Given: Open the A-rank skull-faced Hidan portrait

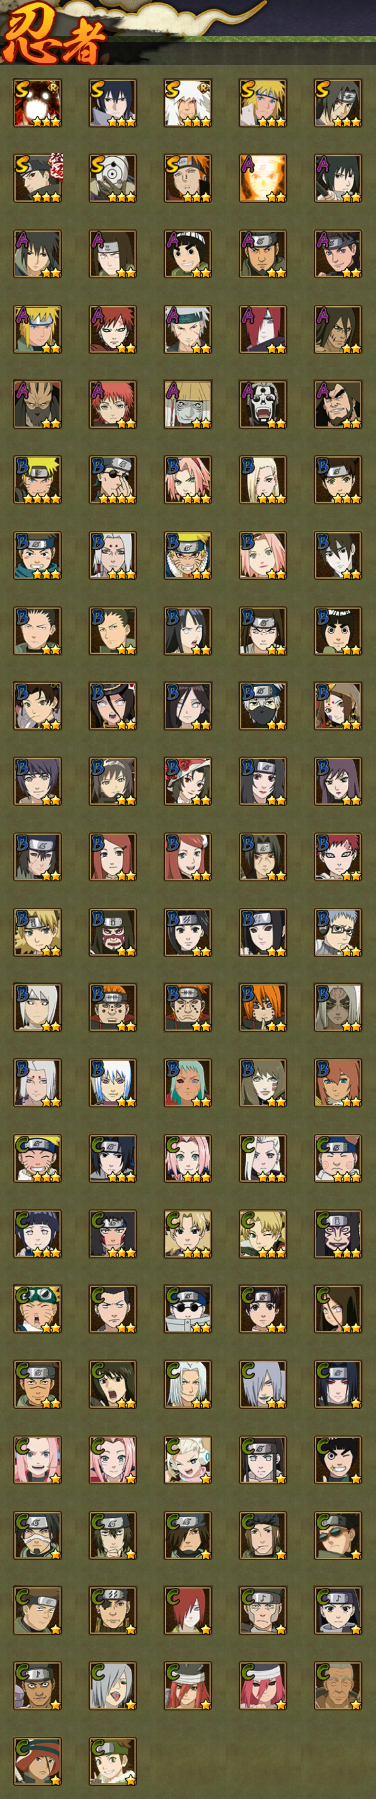Looking at the screenshot, I should (x=263, y=404).
